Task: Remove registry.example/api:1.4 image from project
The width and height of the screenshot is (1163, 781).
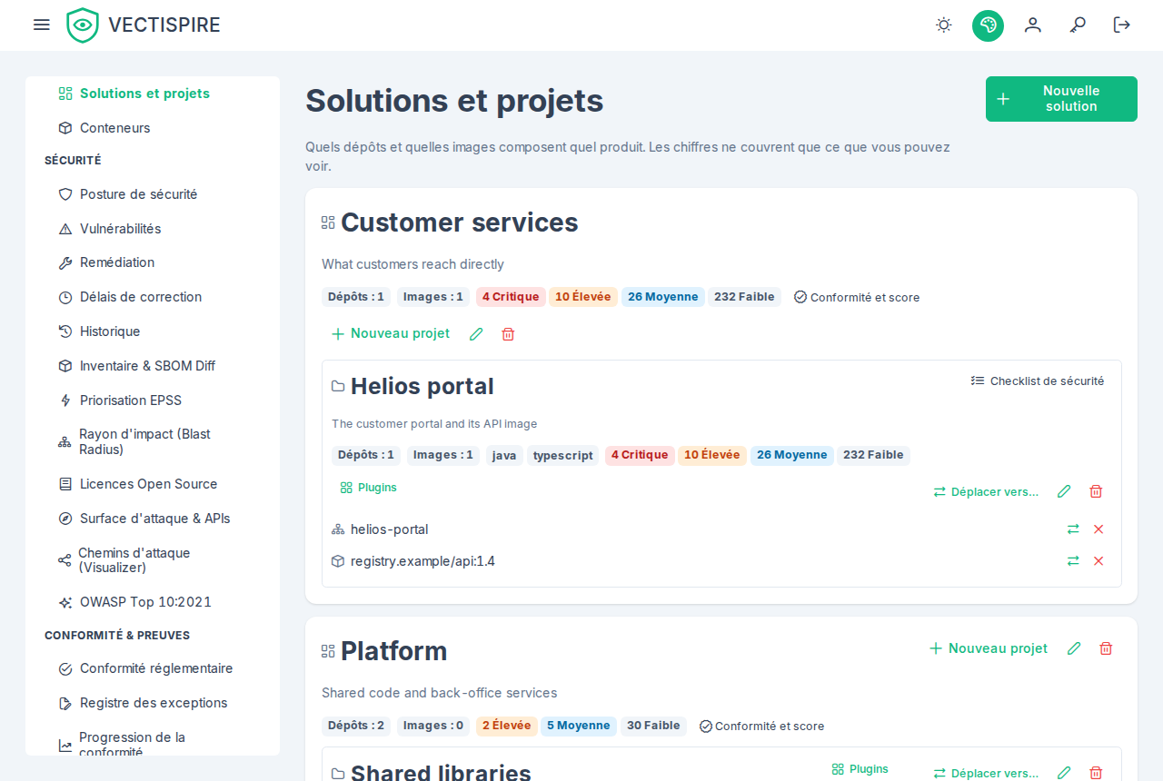Action: pos(1098,561)
